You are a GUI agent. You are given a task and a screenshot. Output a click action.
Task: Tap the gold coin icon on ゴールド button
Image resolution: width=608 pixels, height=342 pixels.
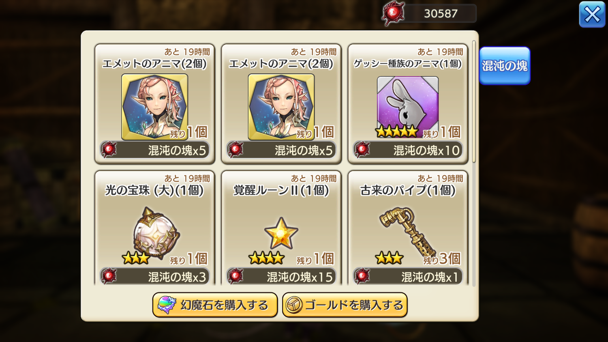pos(294,305)
